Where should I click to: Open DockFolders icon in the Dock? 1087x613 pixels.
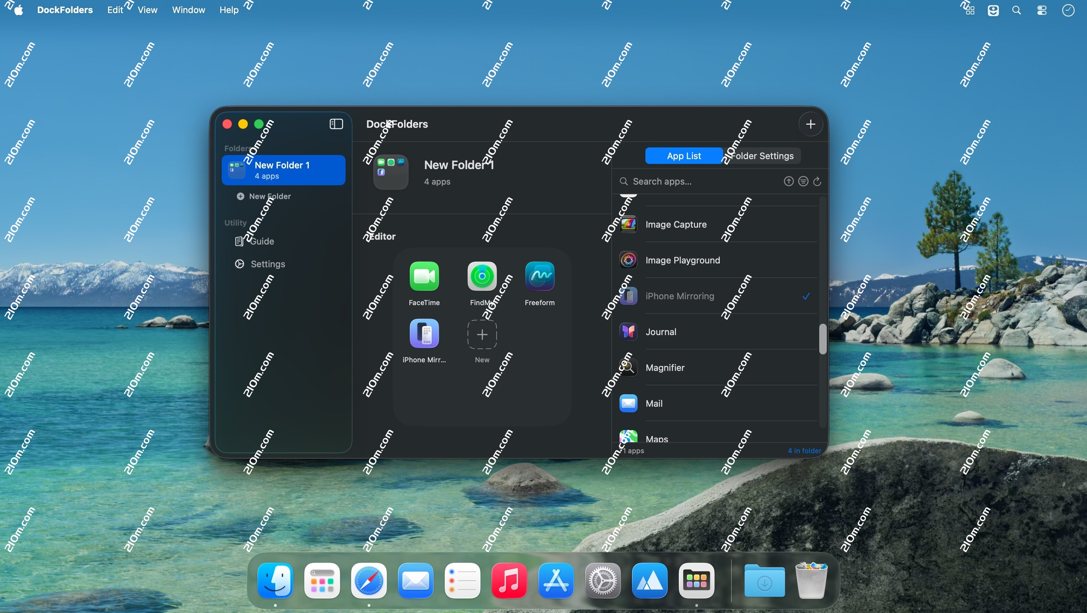[697, 581]
